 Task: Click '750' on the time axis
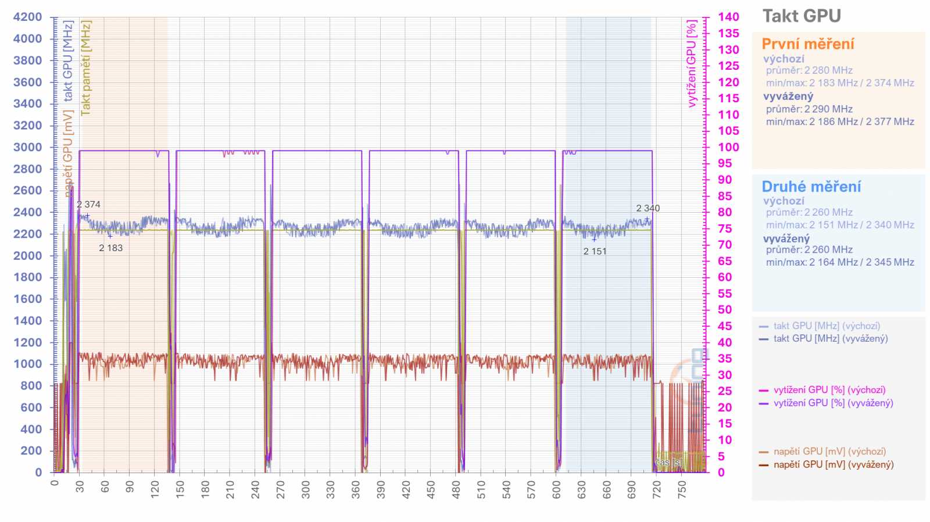682,489
